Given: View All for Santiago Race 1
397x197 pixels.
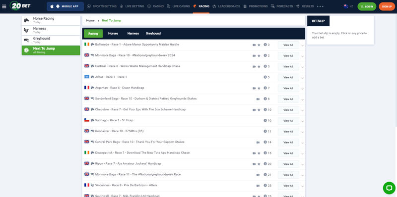Looking at the screenshot, I should click(288, 121).
